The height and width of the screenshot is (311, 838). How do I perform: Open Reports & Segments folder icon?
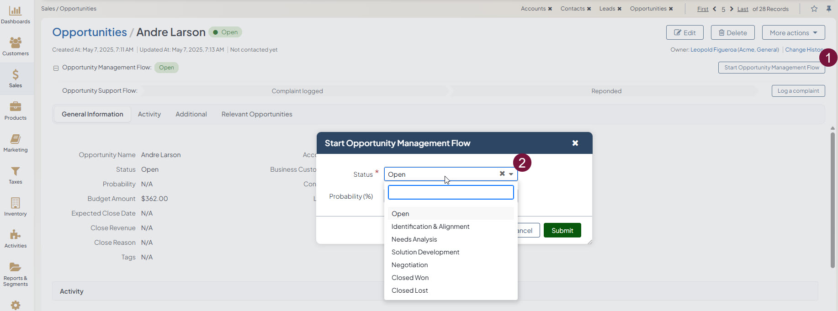(x=15, y=268)
